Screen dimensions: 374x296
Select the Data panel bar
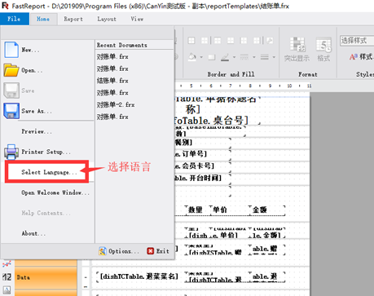click(46, 277)
